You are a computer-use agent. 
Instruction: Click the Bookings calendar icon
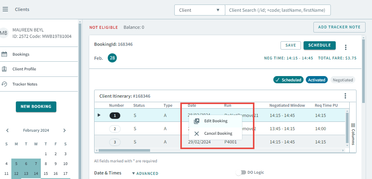click(x=5, y=54)
